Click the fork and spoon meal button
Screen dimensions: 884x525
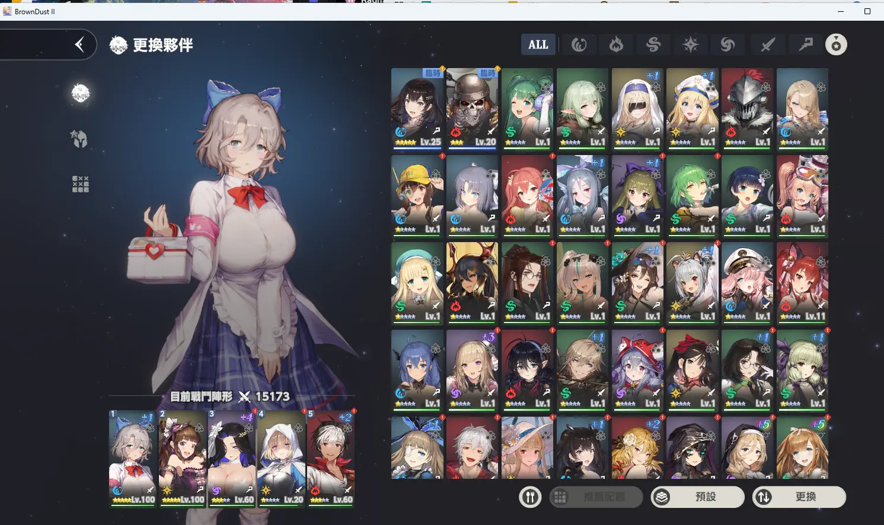point(531,497)
